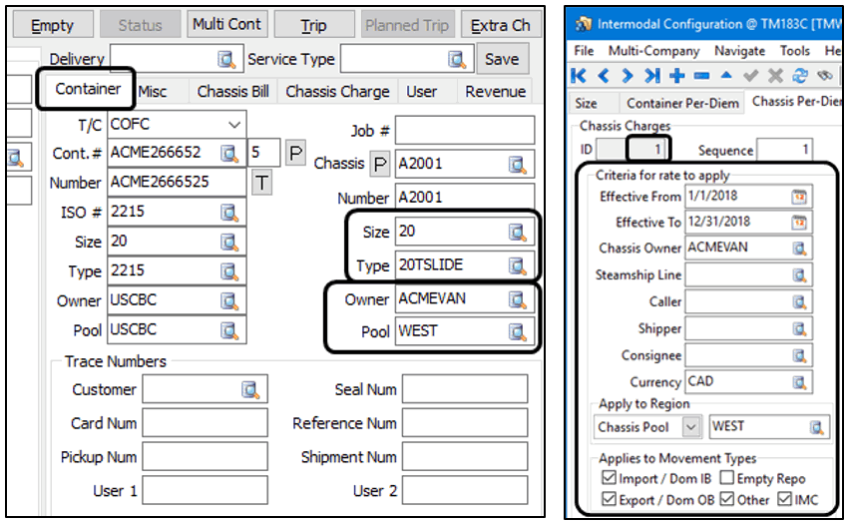The height and width of the screenshot is (523, 847).
Task: Open the Steamship Line lookup icon
Action: click(x=798, y=274)
